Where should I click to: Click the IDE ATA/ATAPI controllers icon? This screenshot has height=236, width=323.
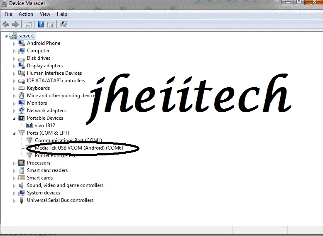[22, 81]
